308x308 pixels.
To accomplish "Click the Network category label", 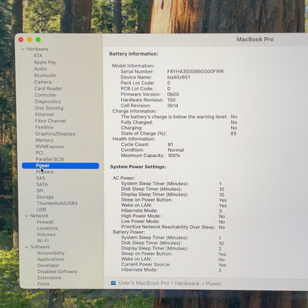I will 39,216.
